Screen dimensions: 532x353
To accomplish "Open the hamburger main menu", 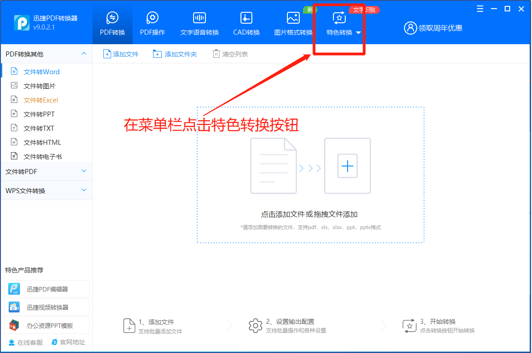I will pyautogui.click(x=480, y=9).
